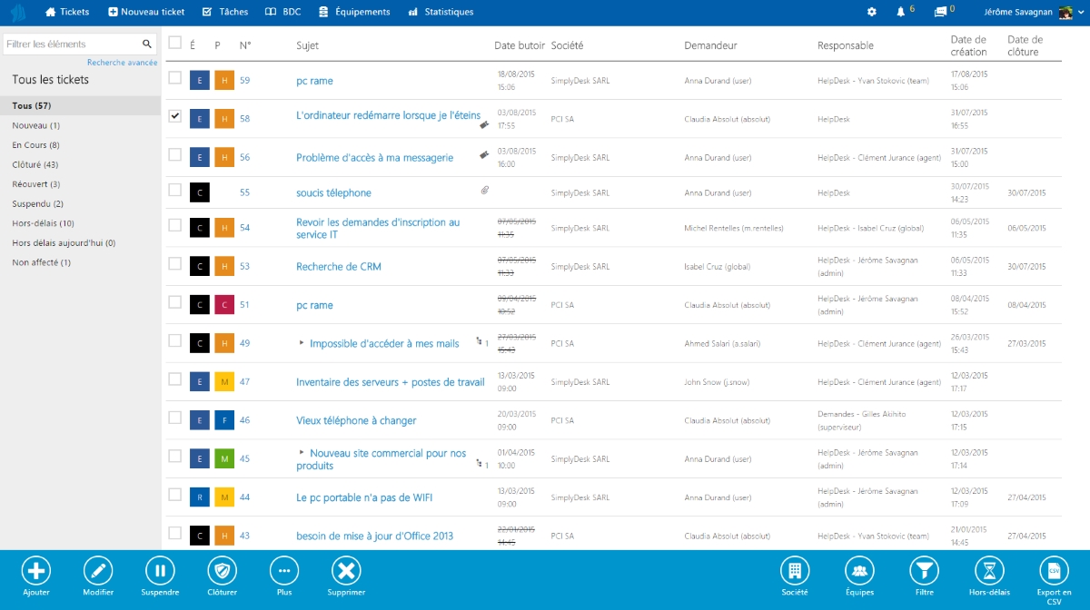The width and height of the screenshot is (1090, 610).
Task: Click the Modifier pencil icon
Action: (98, 572)
